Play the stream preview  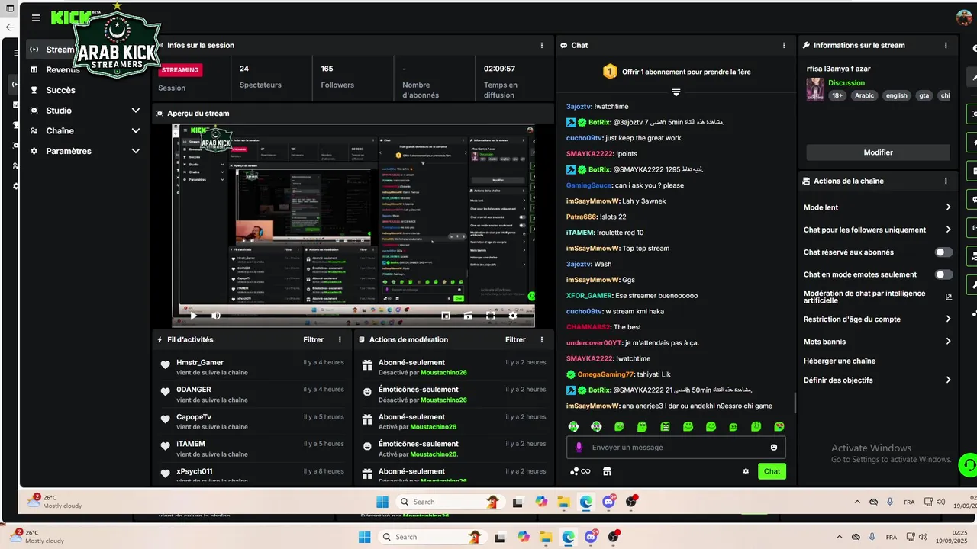(193, 316)
